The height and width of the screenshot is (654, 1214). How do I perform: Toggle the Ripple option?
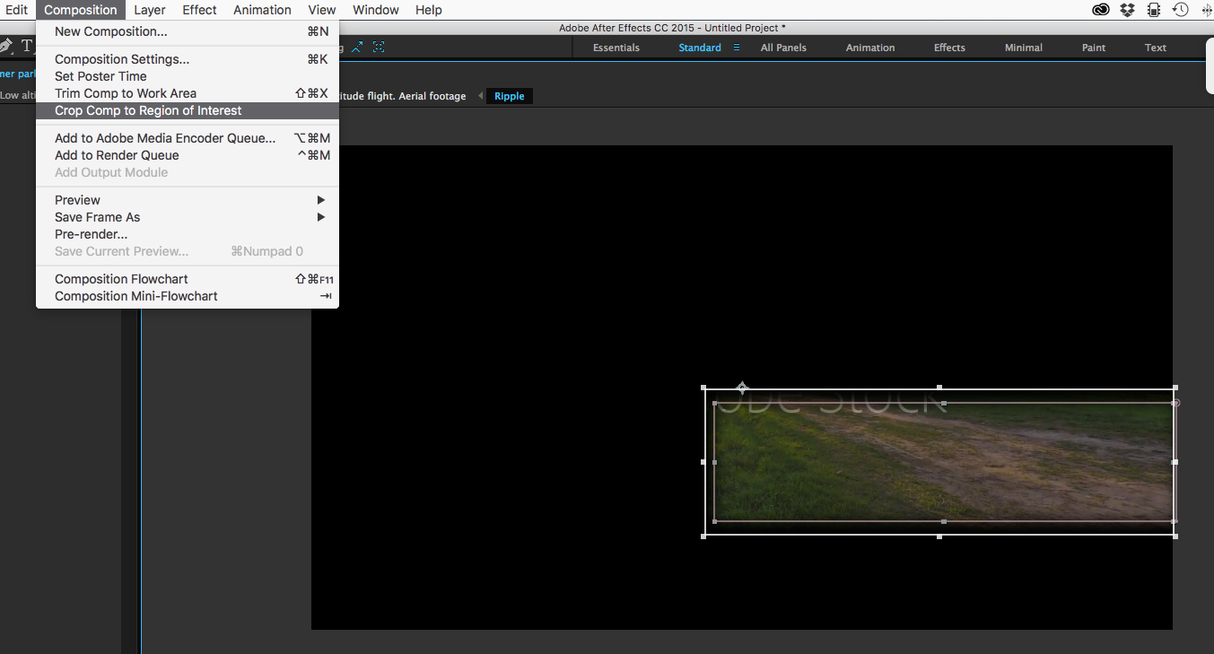pyautogui.click(x=509, y=95)
